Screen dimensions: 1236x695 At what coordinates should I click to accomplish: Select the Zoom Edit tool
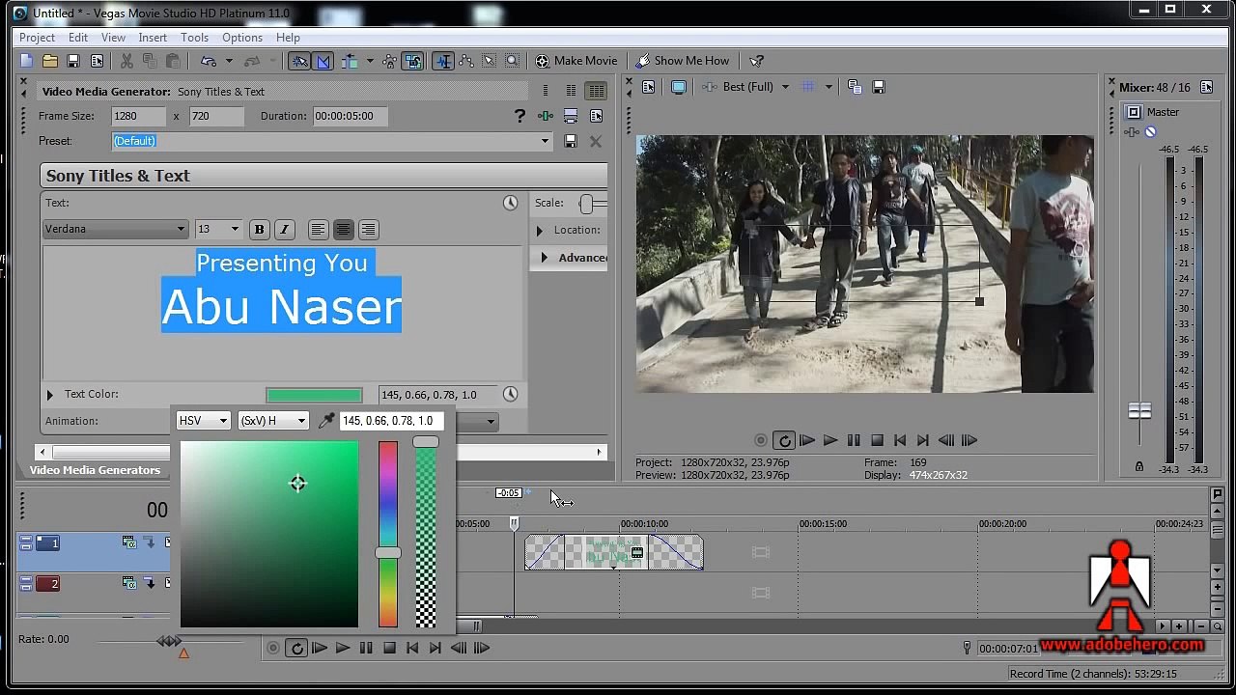[513, 61]
